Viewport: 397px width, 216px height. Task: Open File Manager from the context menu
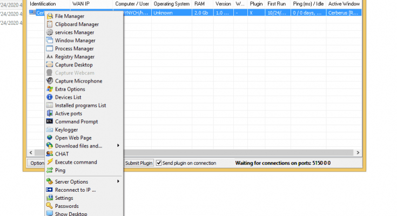[x=70, y=16]
